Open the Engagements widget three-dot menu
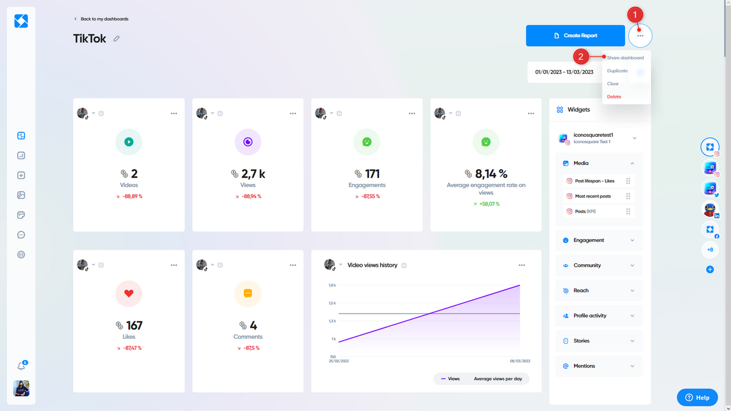Viewport: 731px width, 411px height. 412,113
